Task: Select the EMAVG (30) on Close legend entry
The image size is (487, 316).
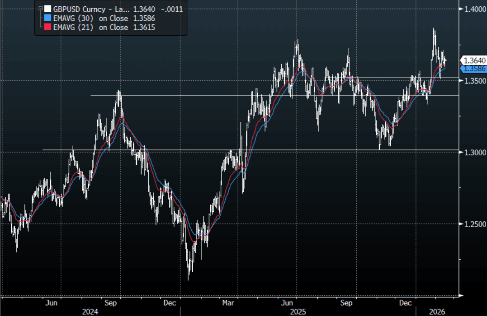Action: (x=90, y=19)
